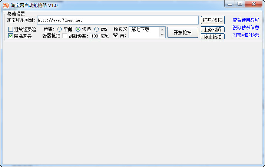Click the 给卖家留言 message text box
265x167 pixels.
point(144,32)
